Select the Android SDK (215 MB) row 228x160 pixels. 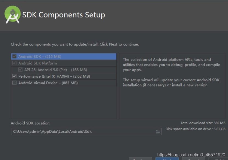64,56
